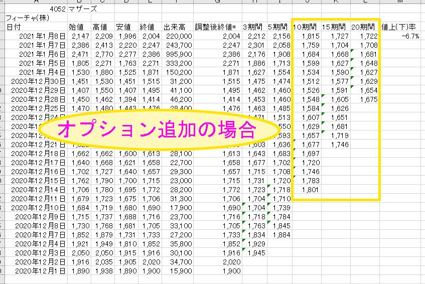Select the volume cell 150,200
The height and width of the screenshot is (284, 425).
point(177,72)
